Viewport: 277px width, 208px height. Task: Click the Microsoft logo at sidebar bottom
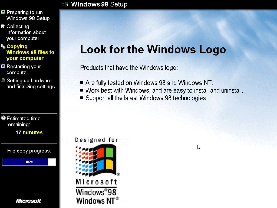tap(29, 201)
